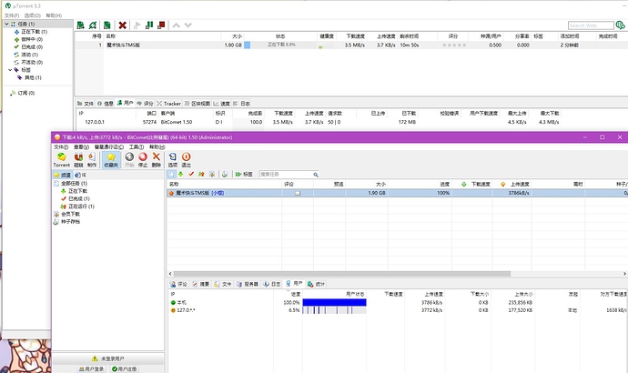Open the 选项(O) menu in uTorrent
Image resolution: width=628 pixels, height=373 pixels.
[x=33, y=15]
